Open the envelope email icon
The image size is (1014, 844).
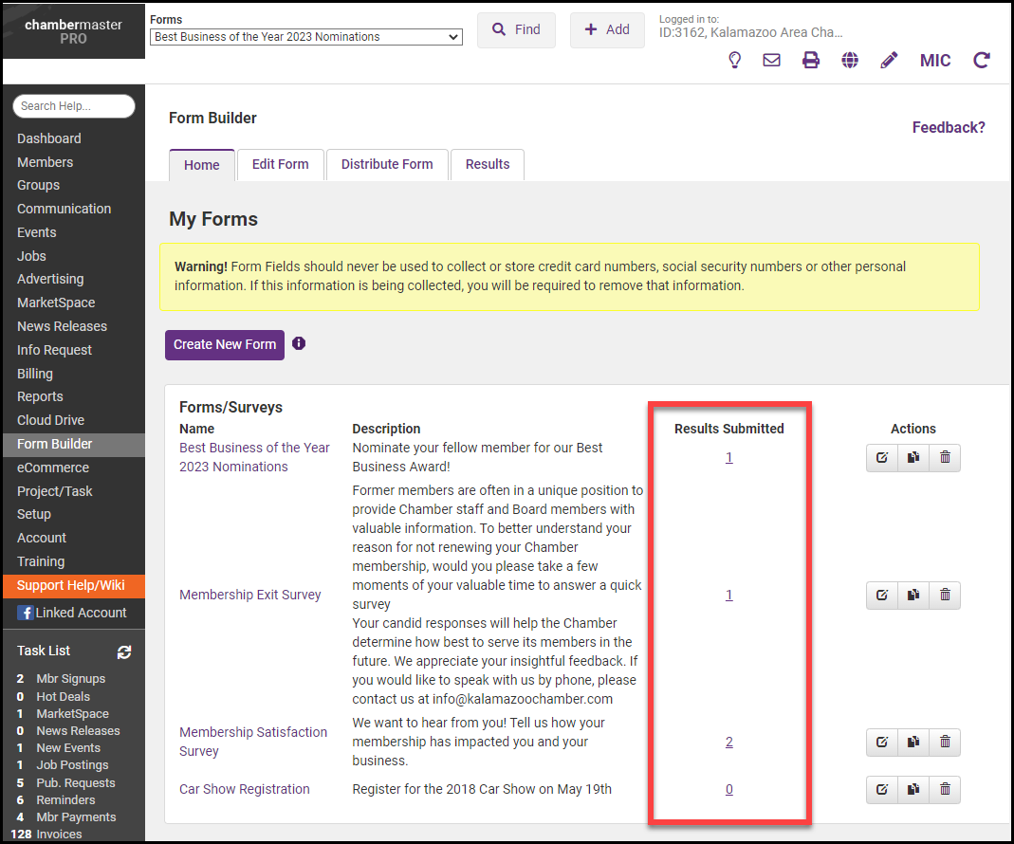tap(772, 60)
